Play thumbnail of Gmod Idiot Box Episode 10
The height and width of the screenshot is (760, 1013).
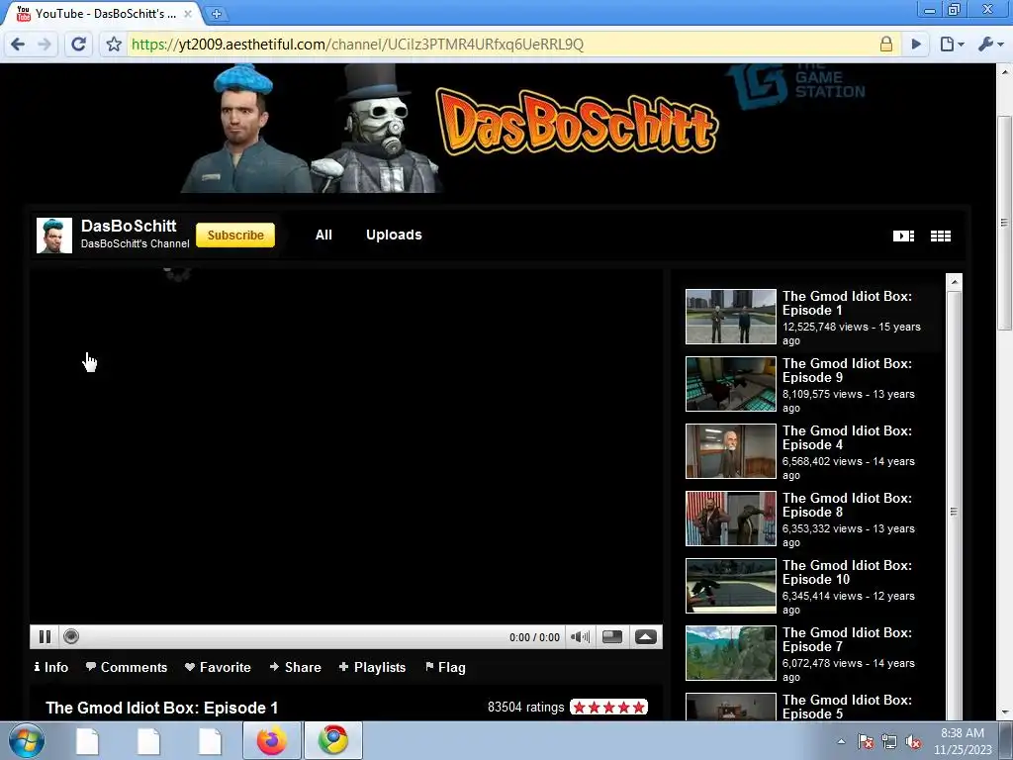(x=731, y=586)
